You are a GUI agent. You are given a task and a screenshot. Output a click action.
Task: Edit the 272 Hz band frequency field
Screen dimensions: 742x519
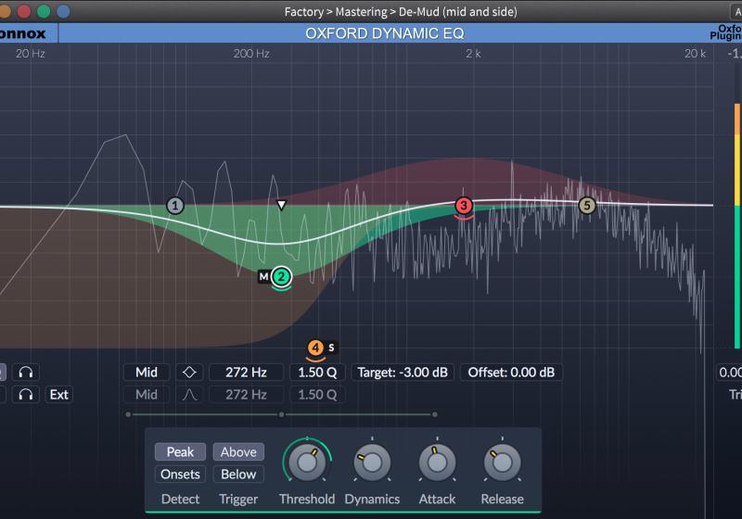pyautogui.click(x=246, y=373)
